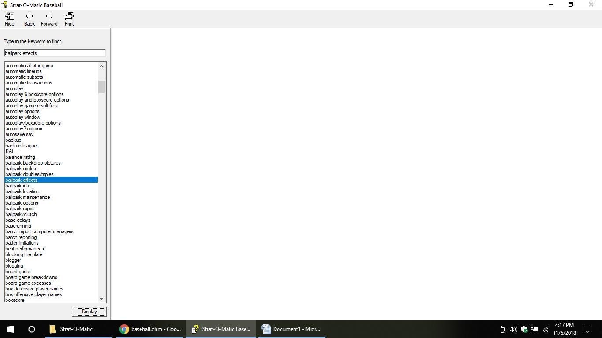
Task: Open the Action Center notifications icon
Action: (x=587, y=329)
